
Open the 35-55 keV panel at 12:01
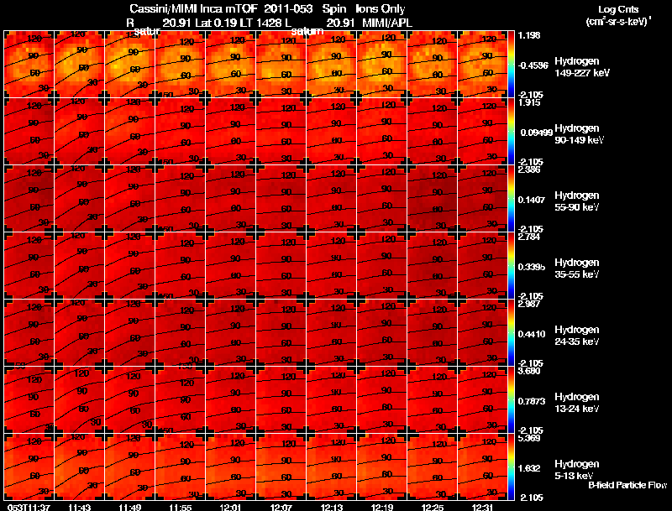pyautogui.click(x=230, y=266)
